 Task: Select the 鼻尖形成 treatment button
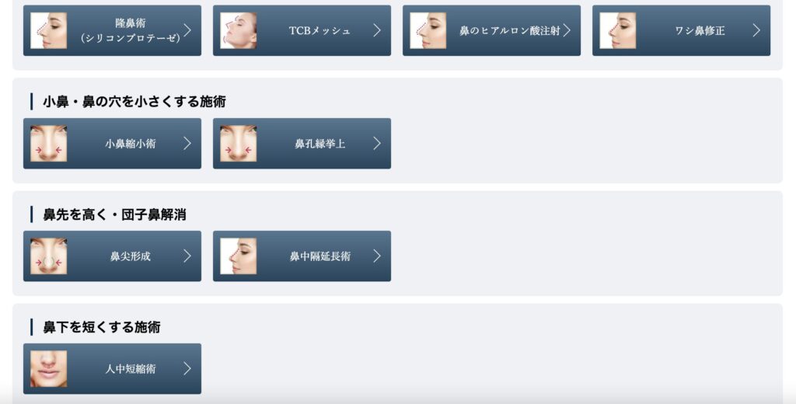click(x=112, y=256)
